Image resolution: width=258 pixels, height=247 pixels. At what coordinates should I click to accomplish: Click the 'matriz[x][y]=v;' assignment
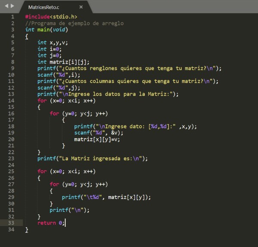coord(97,139)
